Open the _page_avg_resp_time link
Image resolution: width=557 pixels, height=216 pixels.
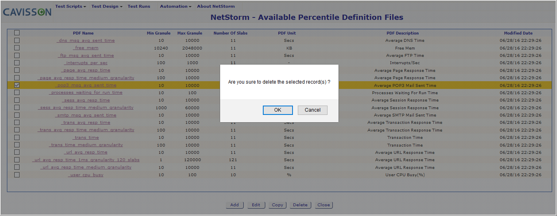point(85,70)
